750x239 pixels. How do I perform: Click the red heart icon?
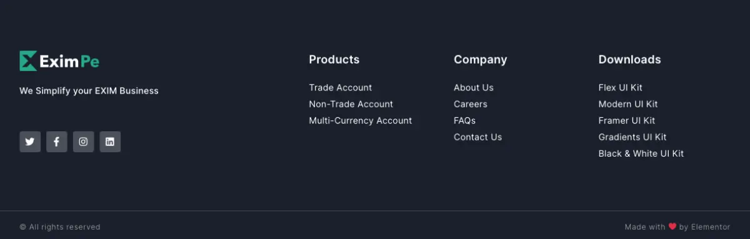pos(672,227)
